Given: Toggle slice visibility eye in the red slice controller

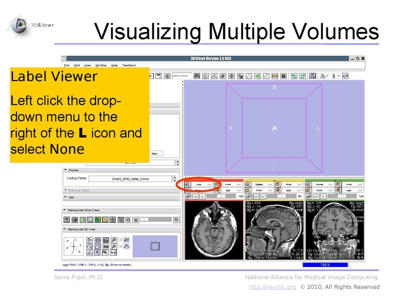Looking at the screenshot, I should [188, 184].
